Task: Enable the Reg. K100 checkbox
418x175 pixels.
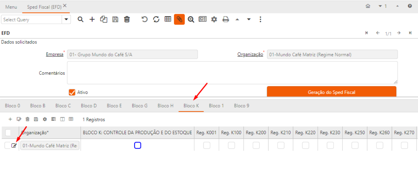Action: (x=232, y=145)
